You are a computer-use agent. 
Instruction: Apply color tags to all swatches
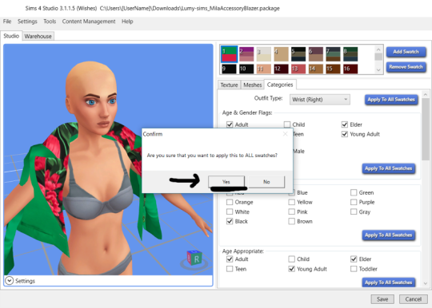(389, 235)
